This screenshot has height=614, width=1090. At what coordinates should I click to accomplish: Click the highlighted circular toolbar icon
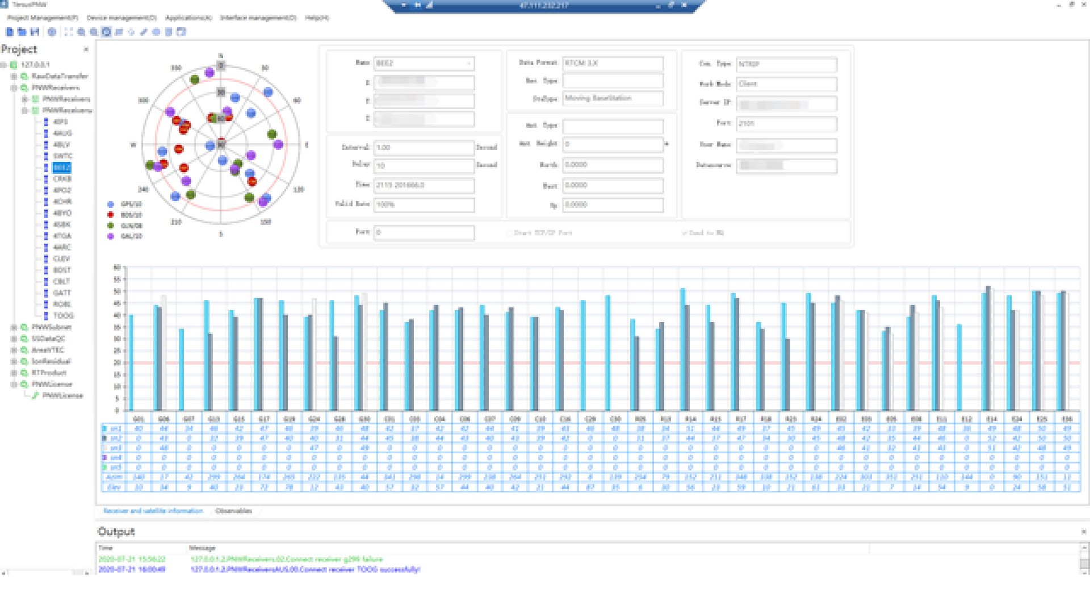(x=106, y=32)
